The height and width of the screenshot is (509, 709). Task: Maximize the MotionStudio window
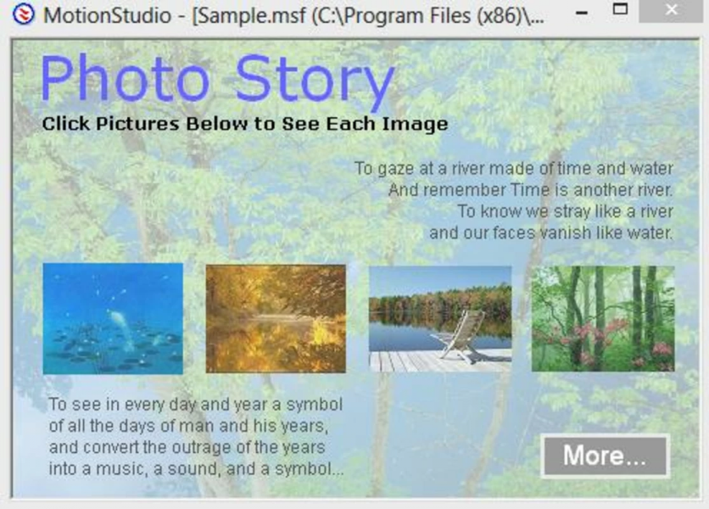621,10
